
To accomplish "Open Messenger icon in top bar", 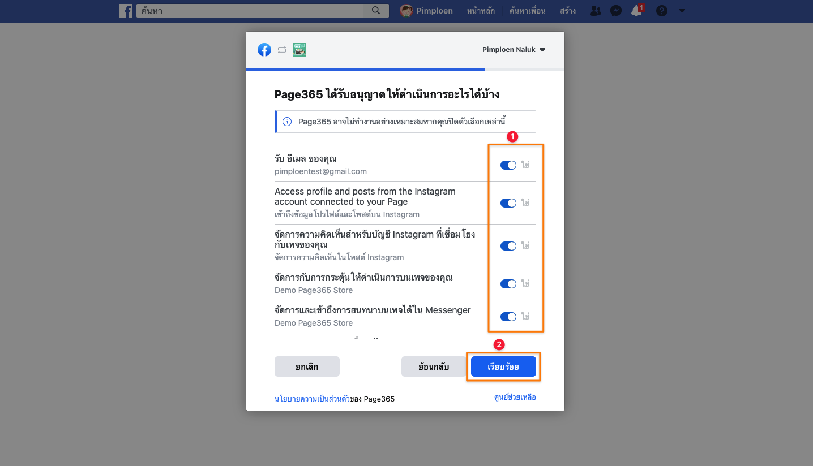I will pyautogui.click(x=617, y=11).
